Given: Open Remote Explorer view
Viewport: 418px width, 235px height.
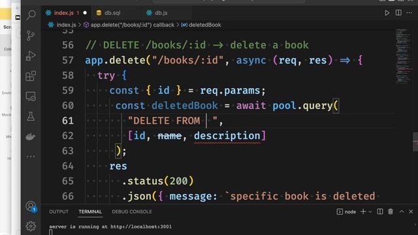Looking at the screenshot, I should pyautogui.click(x=31, y=96).
